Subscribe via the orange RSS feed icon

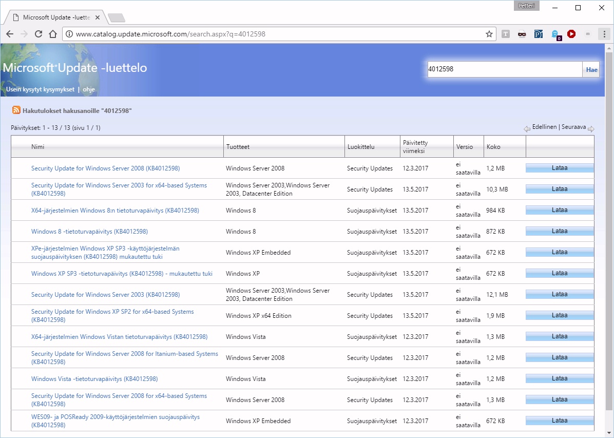(x=16, y=110)
